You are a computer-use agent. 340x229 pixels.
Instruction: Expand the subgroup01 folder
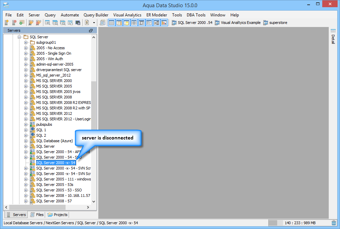26,42
